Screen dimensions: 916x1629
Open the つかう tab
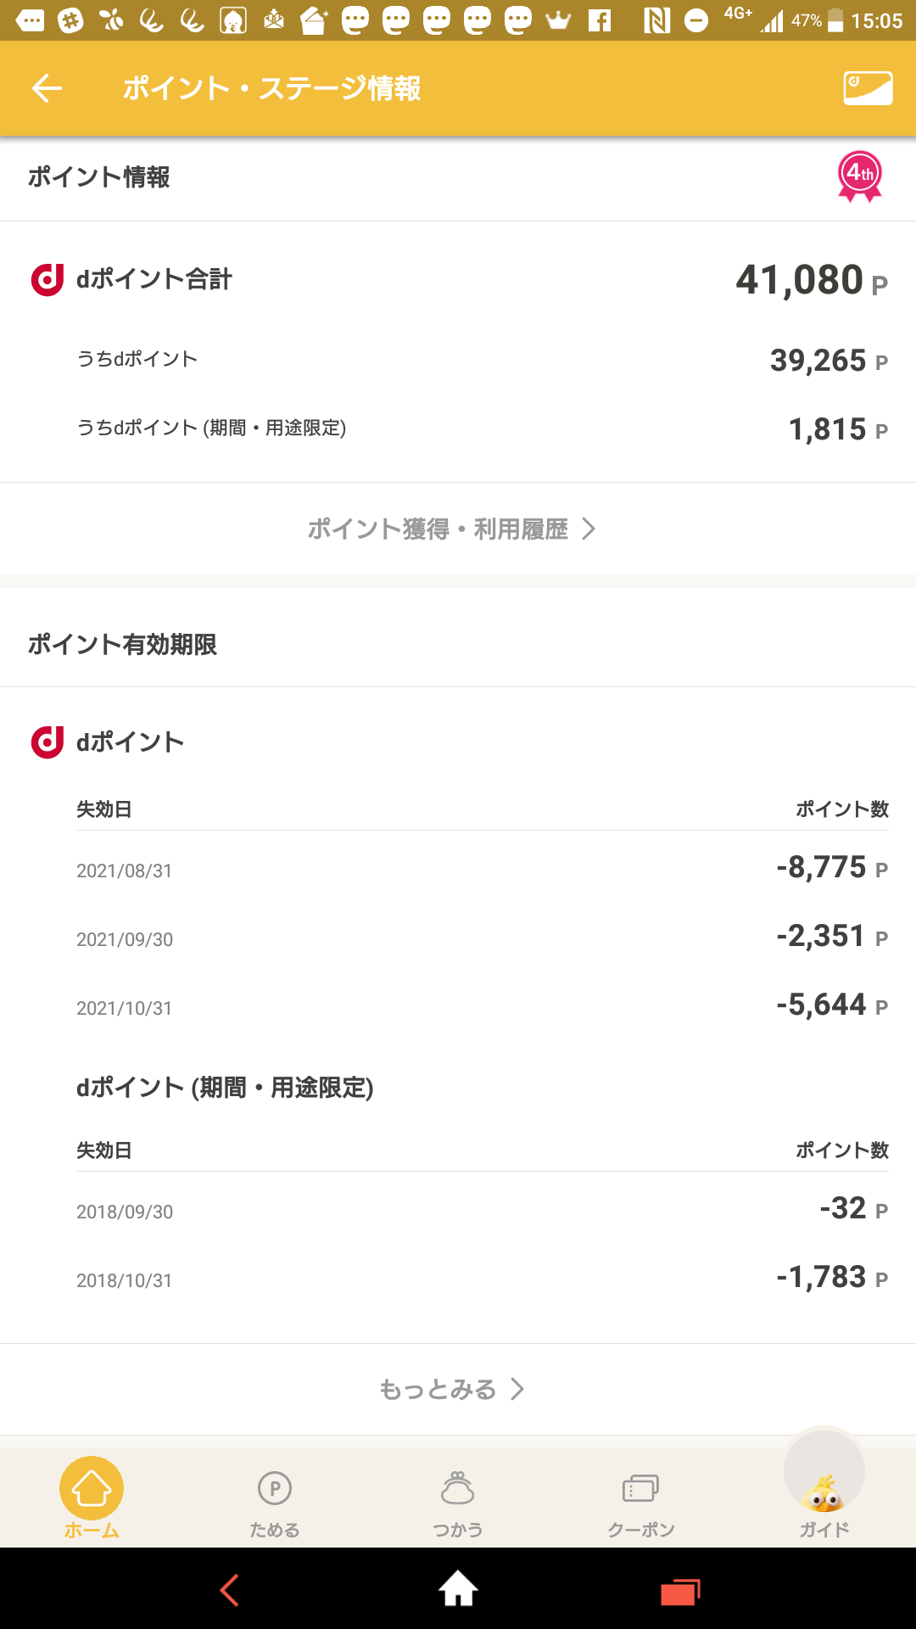tap(458, 1503)
